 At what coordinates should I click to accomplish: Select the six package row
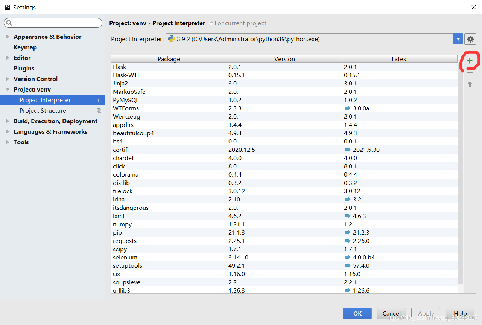click(x=284, y=274)
